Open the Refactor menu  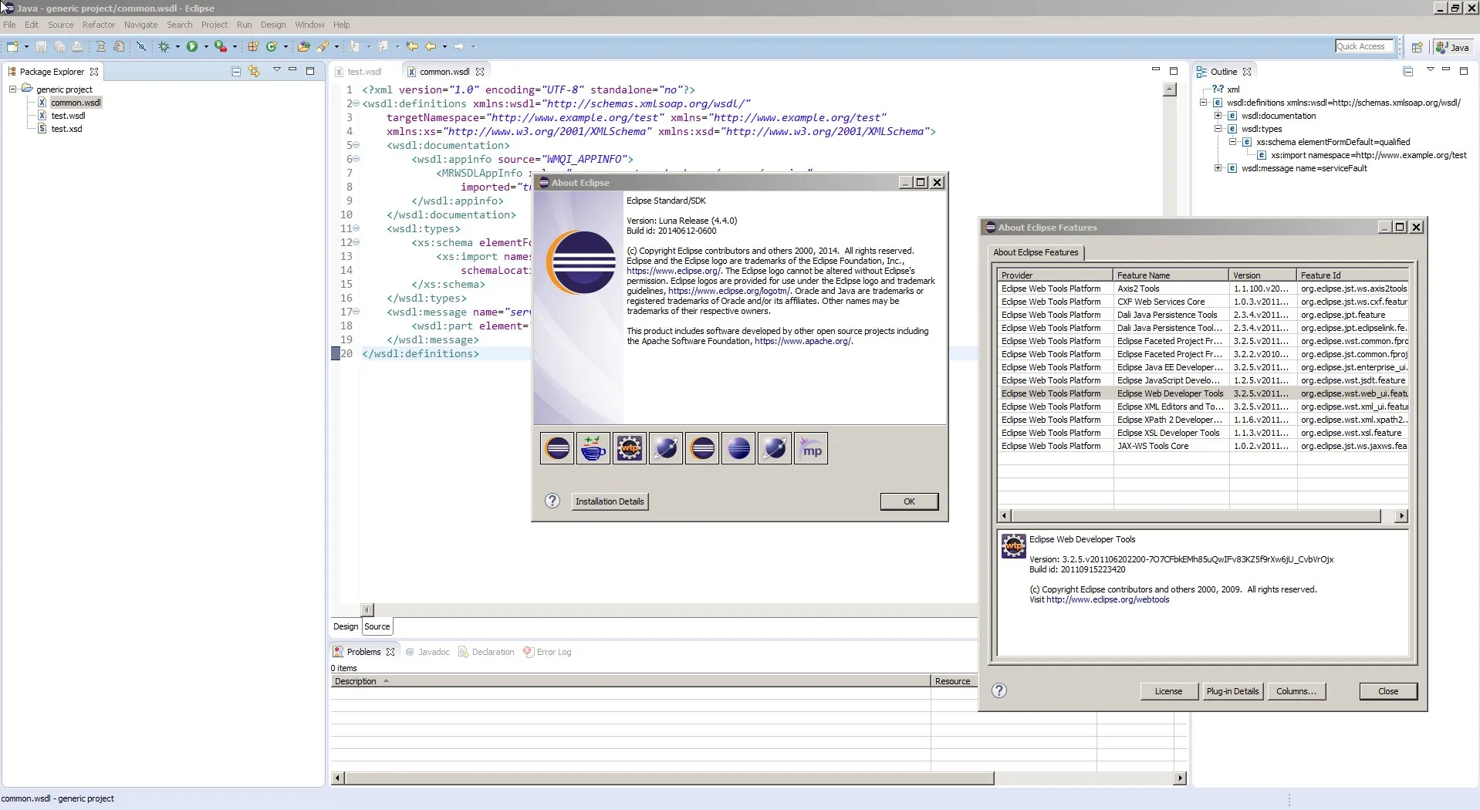99,25
